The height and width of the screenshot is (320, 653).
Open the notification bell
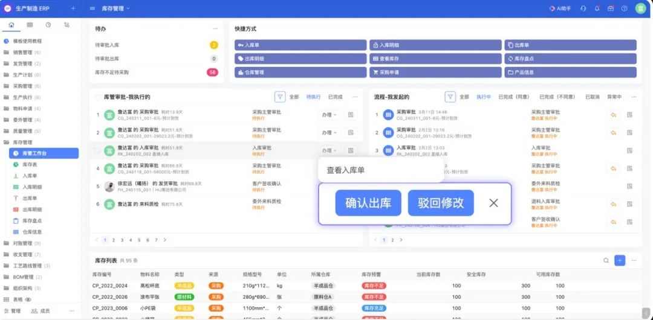click(x=597, y=8)
